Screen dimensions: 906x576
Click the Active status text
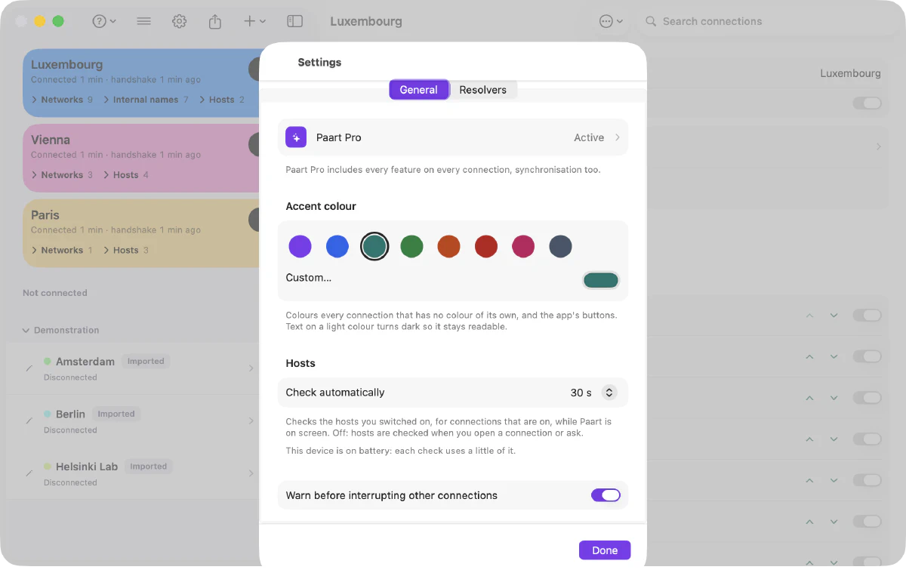click(589, 137)
